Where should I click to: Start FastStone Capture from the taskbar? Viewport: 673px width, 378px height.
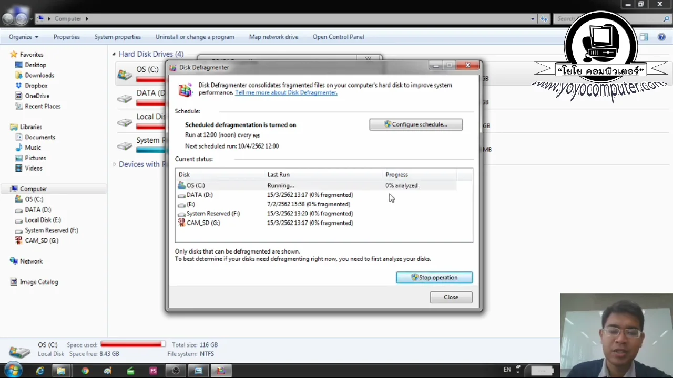pos(153,371)
